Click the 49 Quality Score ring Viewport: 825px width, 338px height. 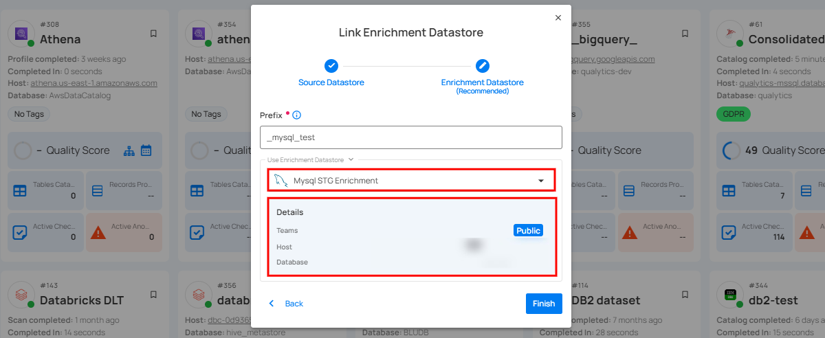[731, 150]
